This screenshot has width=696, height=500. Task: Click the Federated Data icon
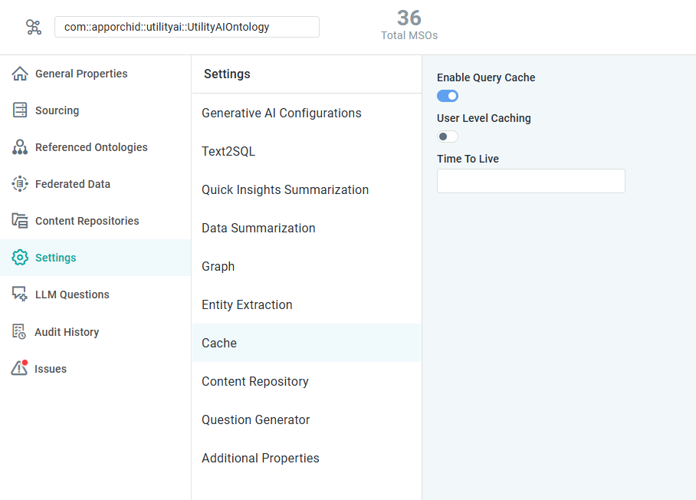pyautogui.click(x=20, y=184)
